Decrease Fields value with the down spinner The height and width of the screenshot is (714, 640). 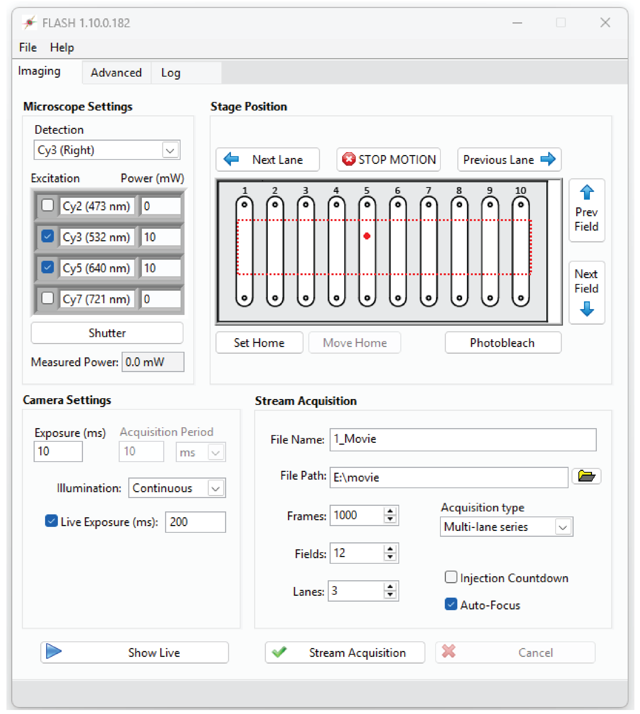pos(390,557)
